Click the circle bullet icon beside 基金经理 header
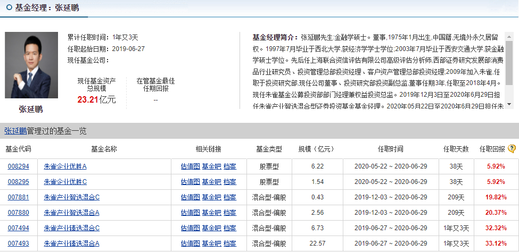519x252 pixels. click(x=8, y=8)
